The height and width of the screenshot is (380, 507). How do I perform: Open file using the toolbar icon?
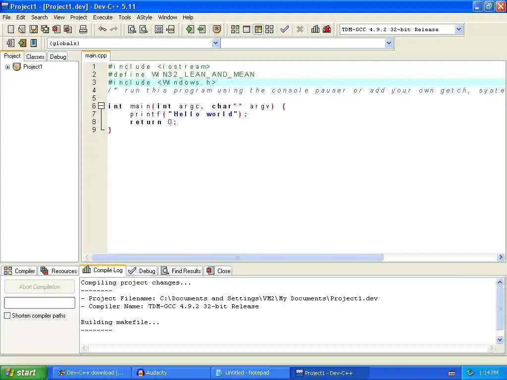[22, 29]
